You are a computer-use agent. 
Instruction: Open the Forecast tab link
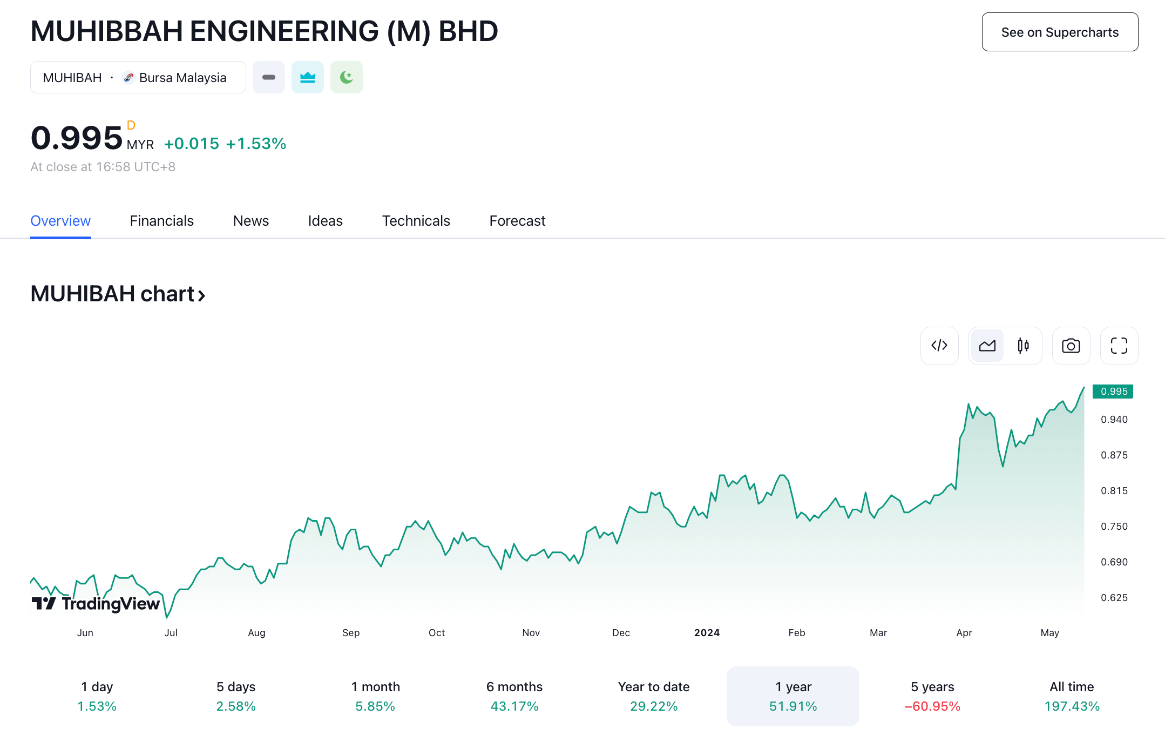click(x=517, y=221)
